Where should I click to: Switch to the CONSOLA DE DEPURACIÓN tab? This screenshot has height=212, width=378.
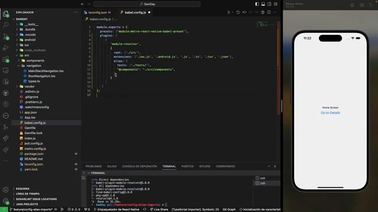pos(139,166)
